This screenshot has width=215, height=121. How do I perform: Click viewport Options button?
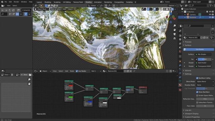click(172, 6)
